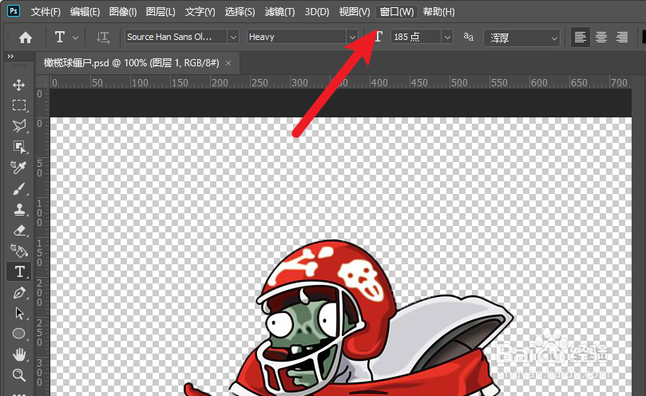Click the Source Han Sans font field
The height and width of the screenshot is (396, 646).
click(x=176, y=37)
